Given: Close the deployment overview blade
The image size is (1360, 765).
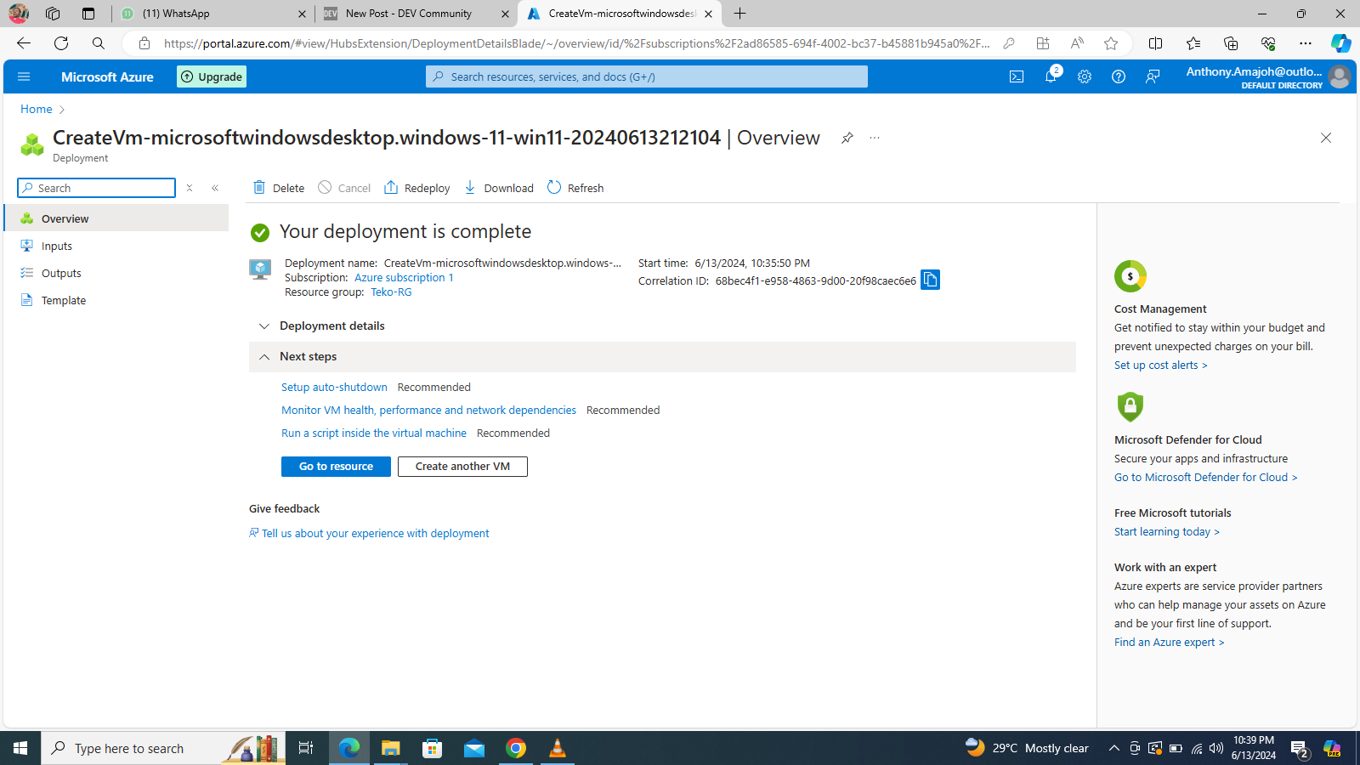Looking at the screenshot, I should point(1326,138).
